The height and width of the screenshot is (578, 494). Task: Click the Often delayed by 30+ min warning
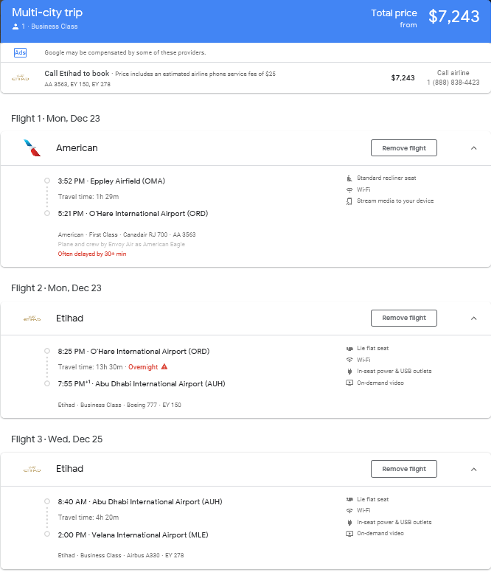tap(92, 254)
